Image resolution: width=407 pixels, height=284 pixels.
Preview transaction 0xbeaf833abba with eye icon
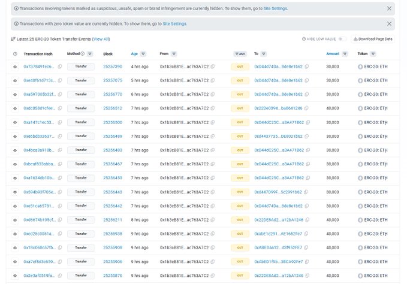(x=15, y=164)
